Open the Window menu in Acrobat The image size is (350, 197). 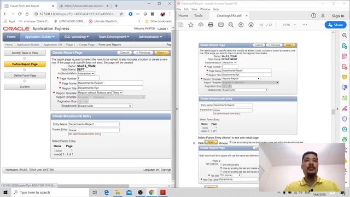point(205,9)
